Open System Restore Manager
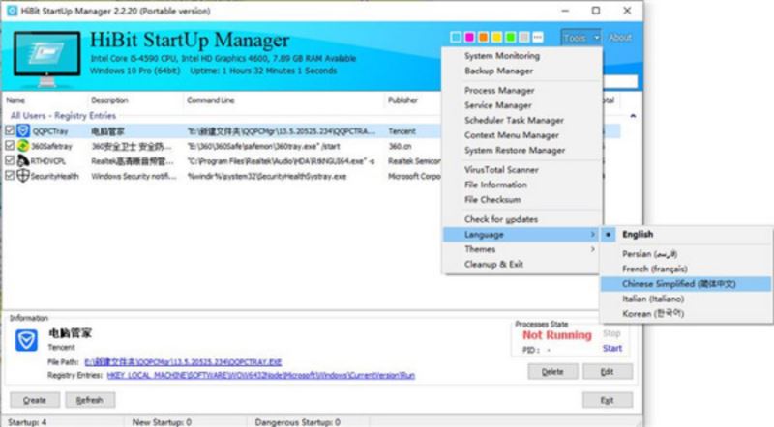774x427 pixels. 515,151
